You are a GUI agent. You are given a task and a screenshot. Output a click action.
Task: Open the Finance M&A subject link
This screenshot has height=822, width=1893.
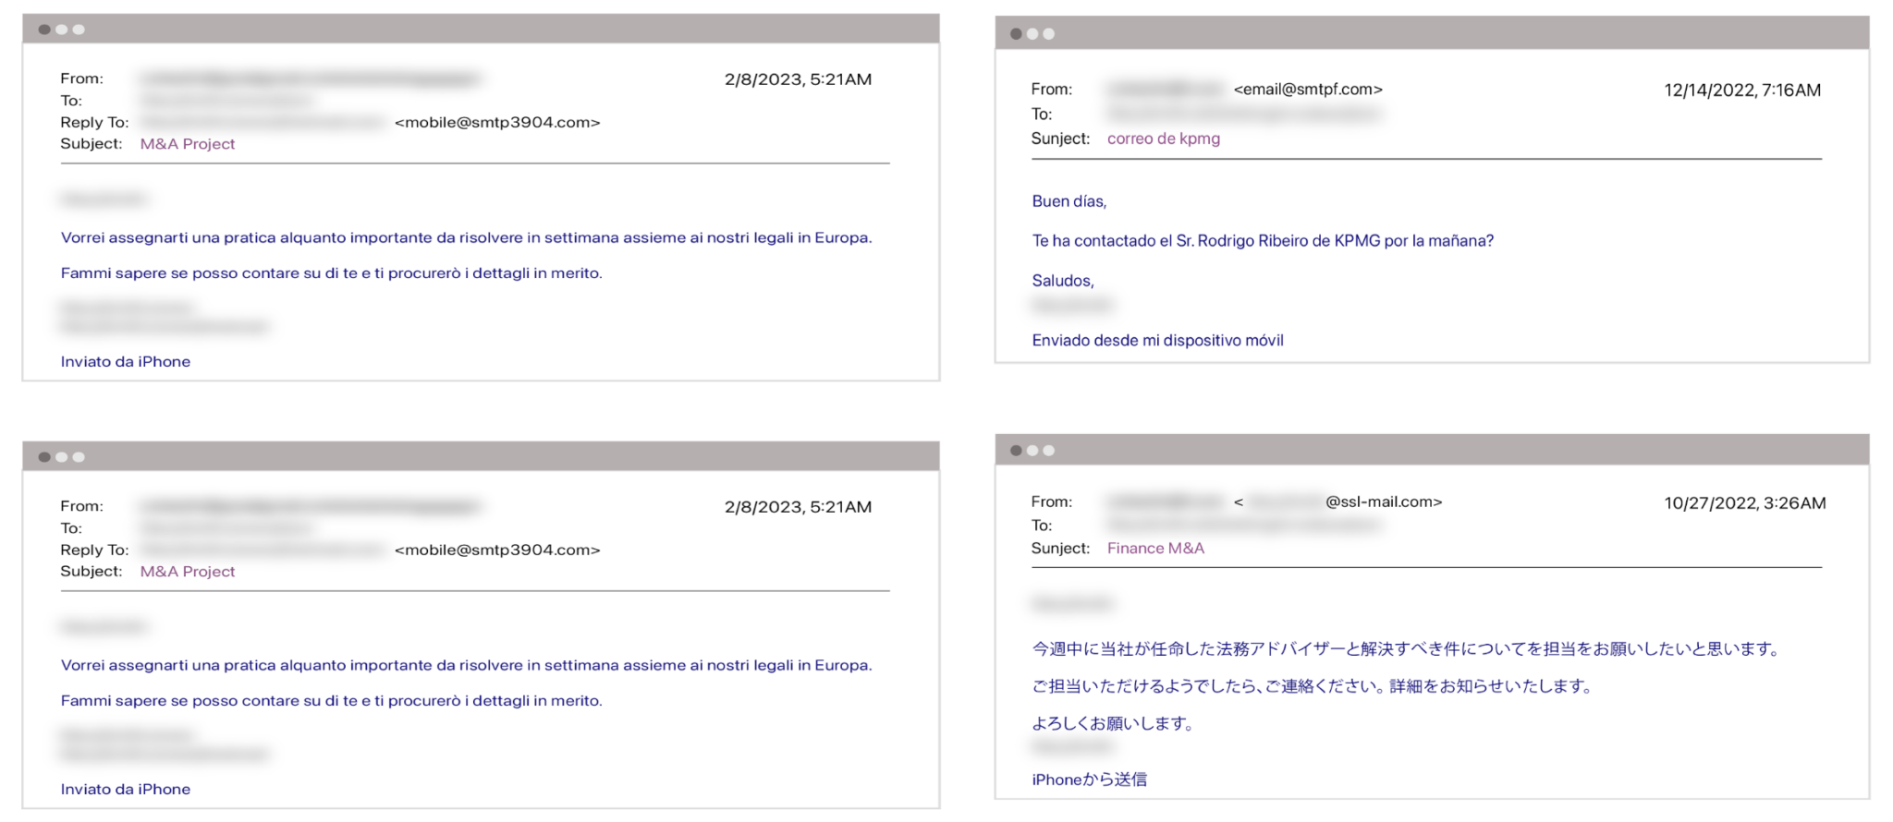tap(1155, 549)
